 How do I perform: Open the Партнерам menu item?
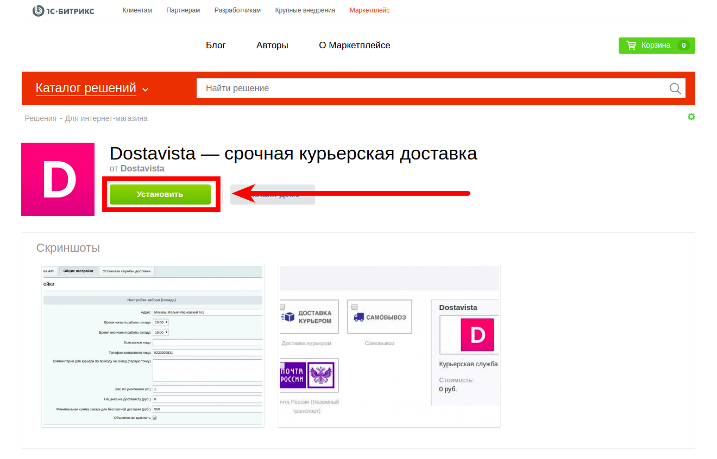(x=183, y=10)
